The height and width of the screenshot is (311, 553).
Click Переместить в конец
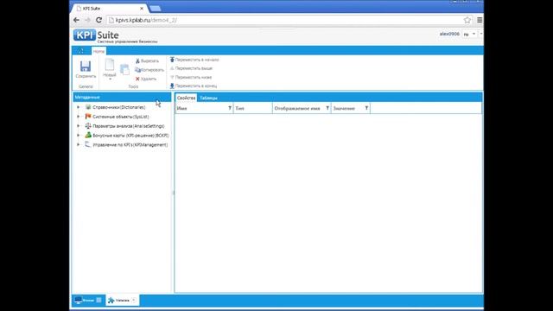194,86
